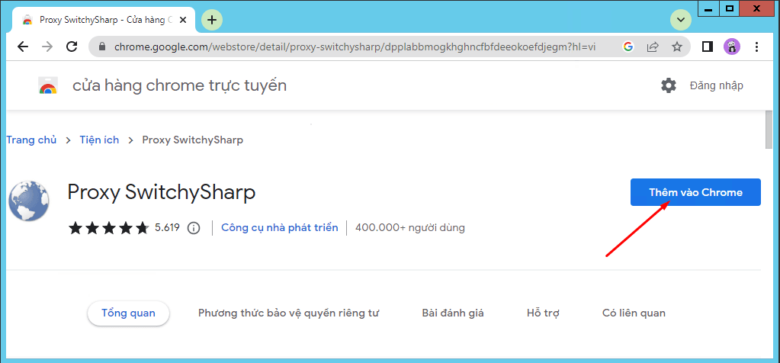Switch to the Hỗ trợ tab
This screenshot has height=363, width=780.
click(x=543, y=313)
